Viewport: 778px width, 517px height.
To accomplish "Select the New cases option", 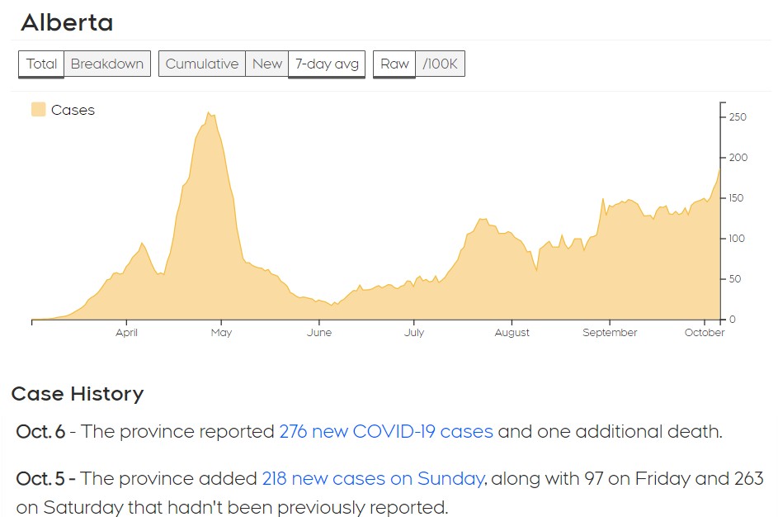I will click(266, 64).
